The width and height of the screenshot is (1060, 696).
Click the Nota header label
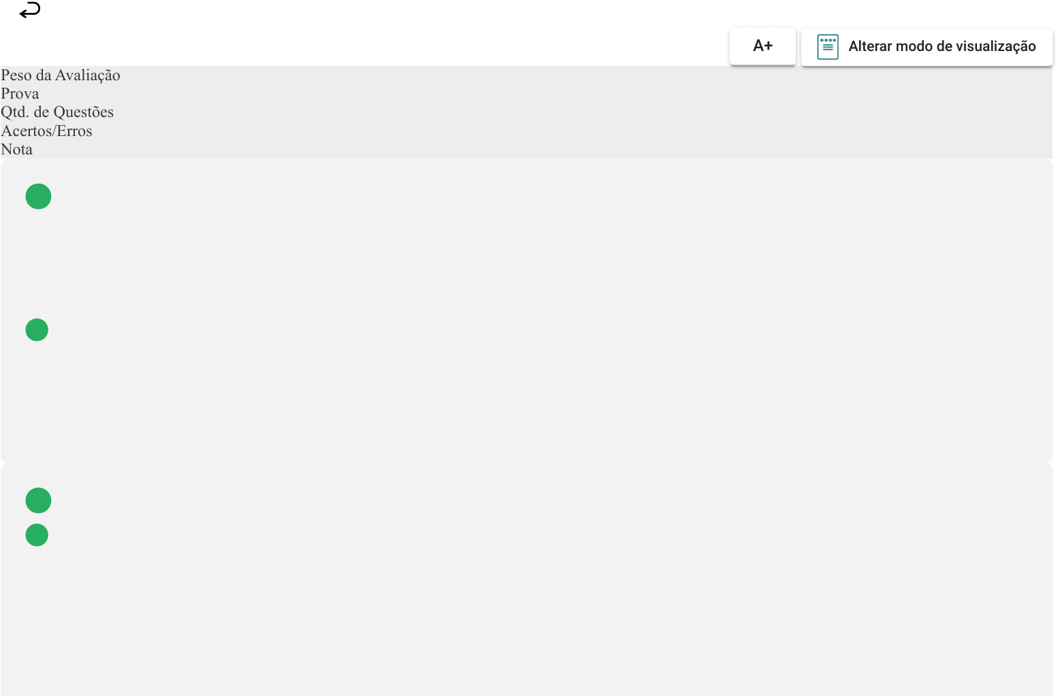click(x=17, y=150)
